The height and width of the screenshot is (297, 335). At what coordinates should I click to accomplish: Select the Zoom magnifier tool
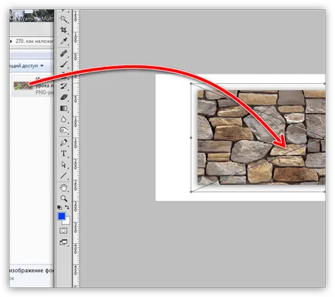[x=63, y=199]
